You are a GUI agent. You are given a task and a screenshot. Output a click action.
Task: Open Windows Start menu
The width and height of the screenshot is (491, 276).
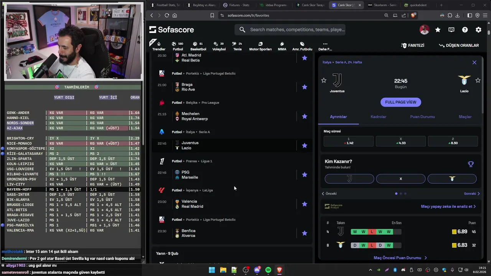pyautogui.click(x=212, y=270)
